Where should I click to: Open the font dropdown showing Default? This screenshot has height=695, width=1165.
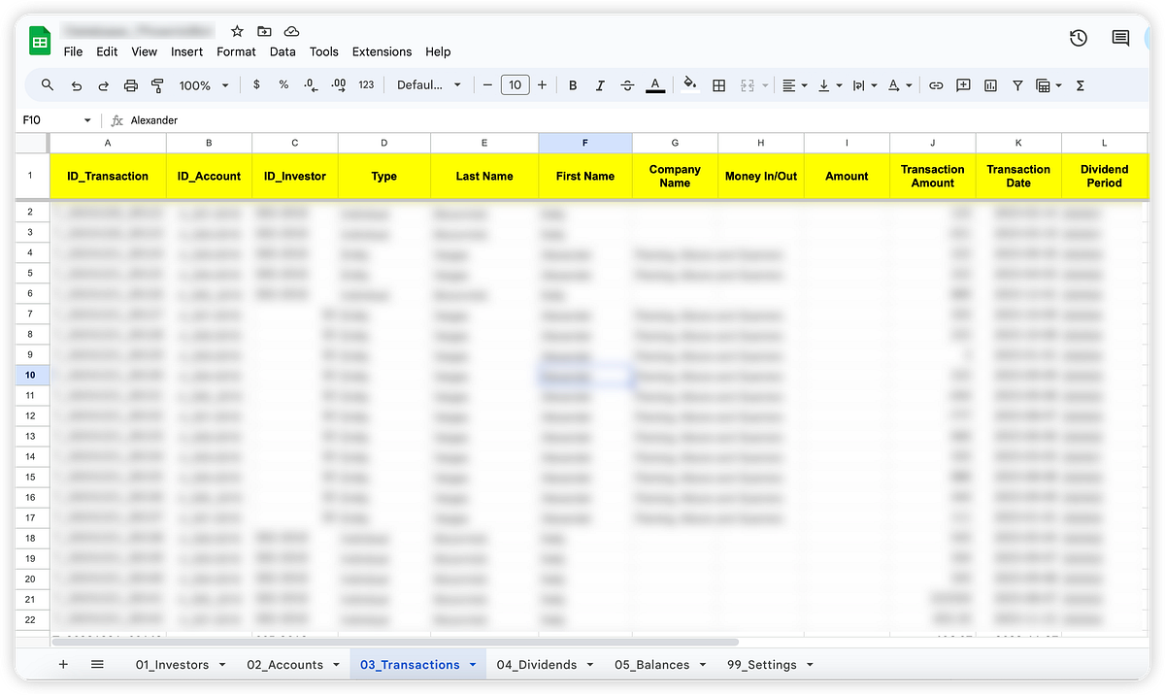pos(427,85)
